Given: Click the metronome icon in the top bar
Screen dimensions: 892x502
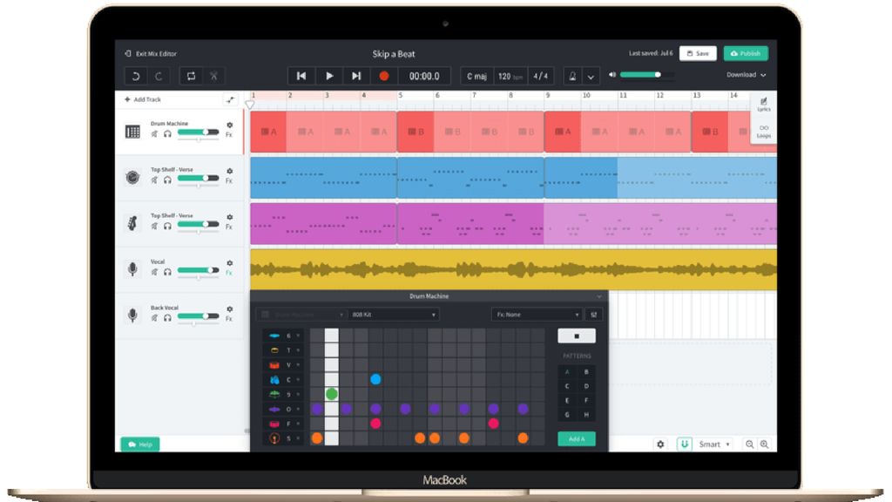Looking at the screenshot, I should (x=572, y=76).
